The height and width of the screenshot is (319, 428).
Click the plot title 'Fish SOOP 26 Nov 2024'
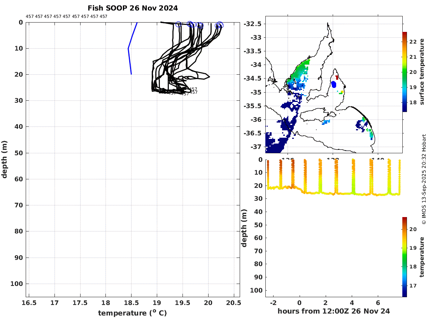click(133, 8)
